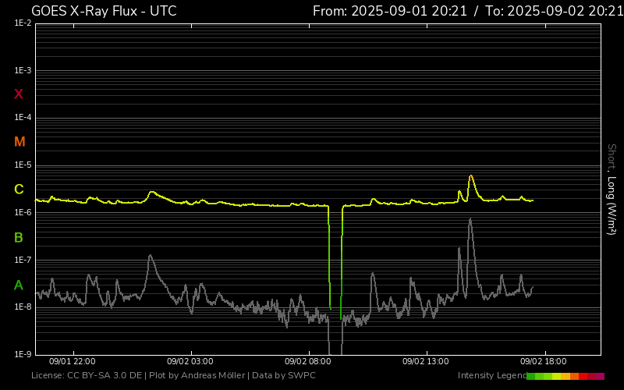Click the 09/02 08:00 time axis label
Viewport: 624px width, 390px height.
point(308,362)
